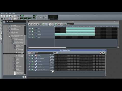This screenshot has width=122, height=91.
Task: Click the master volume slider
Action: coord(41,17)
